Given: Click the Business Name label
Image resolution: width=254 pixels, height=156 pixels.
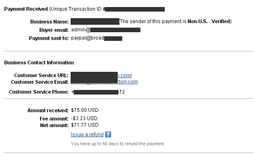Looking at the screenshot, I should point(50,22).
